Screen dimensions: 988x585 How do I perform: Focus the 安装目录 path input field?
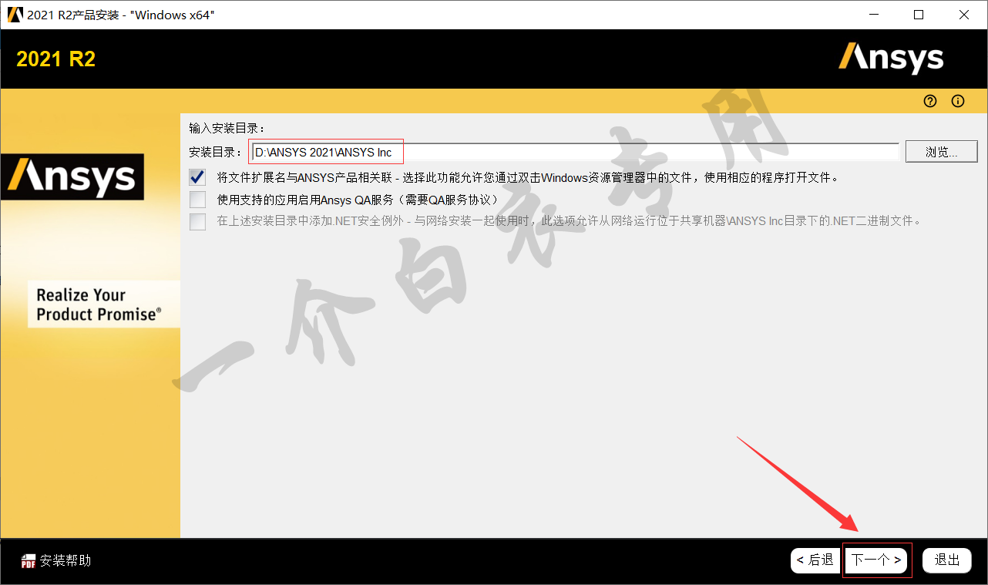pyautogui.click(x=575, y=152)
